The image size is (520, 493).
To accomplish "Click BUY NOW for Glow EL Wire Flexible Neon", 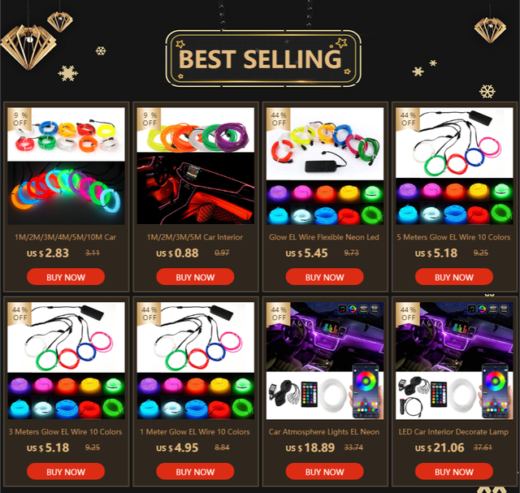I will (x=324, y=277).
